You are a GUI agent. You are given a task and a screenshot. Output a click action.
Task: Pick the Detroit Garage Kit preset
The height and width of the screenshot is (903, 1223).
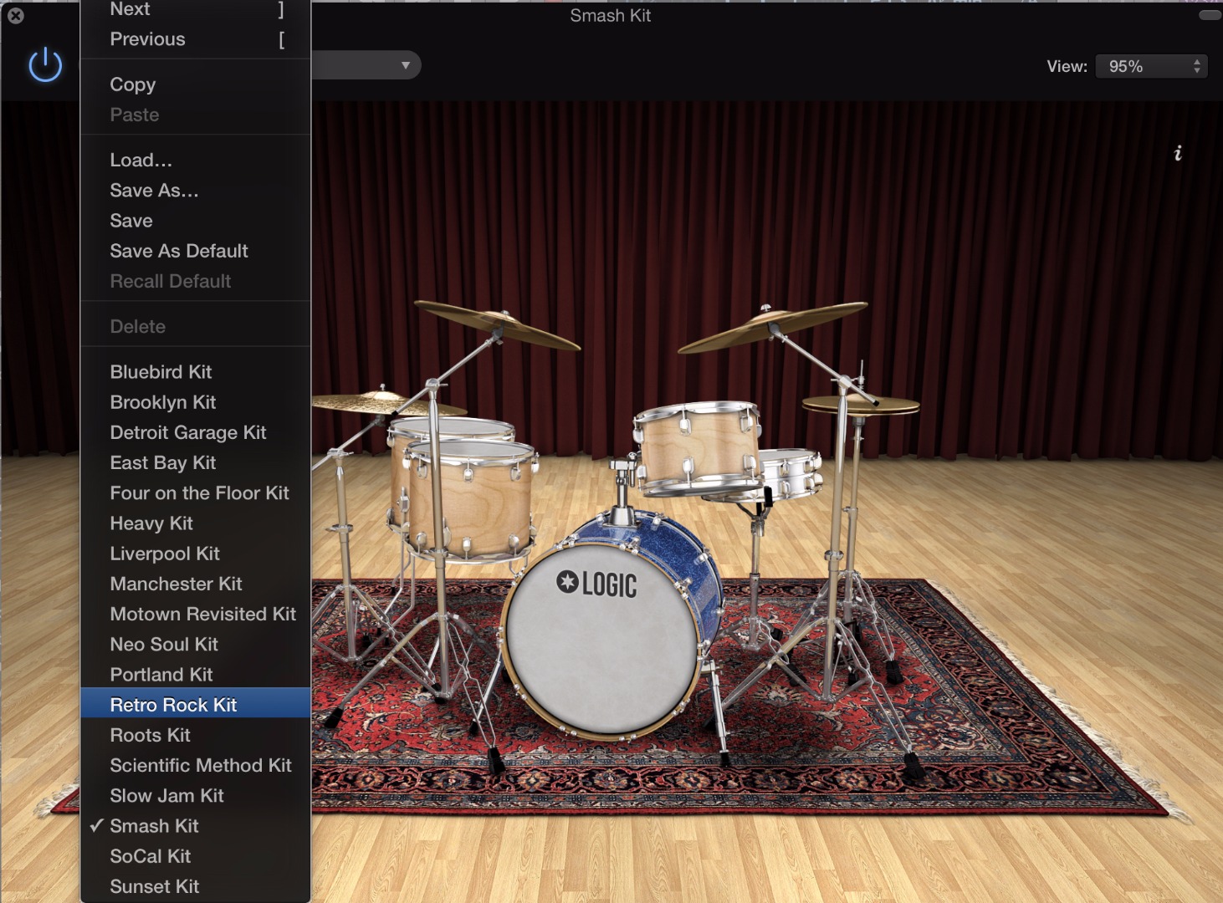[x=196, y=432]
